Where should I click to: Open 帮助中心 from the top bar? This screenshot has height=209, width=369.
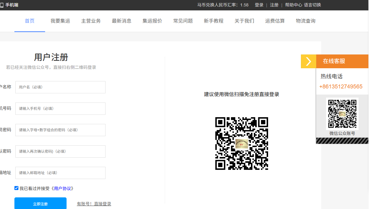pos(294,5)
